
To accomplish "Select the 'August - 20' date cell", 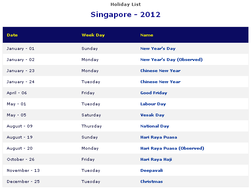I will [19, 148].
